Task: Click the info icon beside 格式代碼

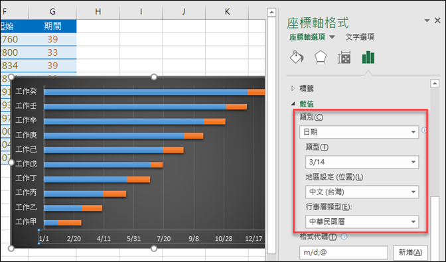Action: (344, 236)
